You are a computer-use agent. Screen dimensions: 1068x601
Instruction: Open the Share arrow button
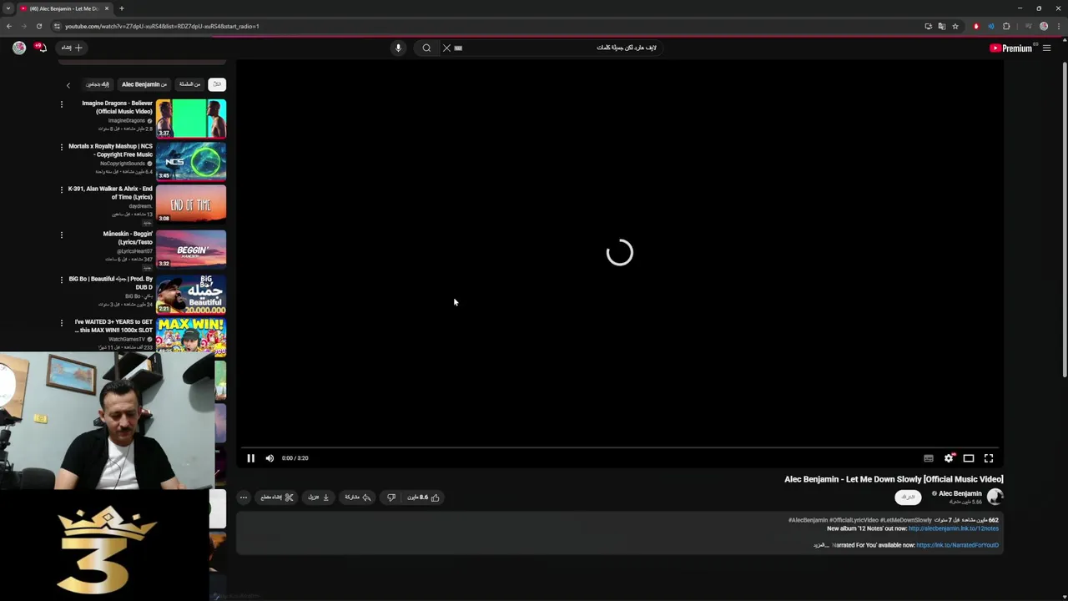(x=358, y=497)
